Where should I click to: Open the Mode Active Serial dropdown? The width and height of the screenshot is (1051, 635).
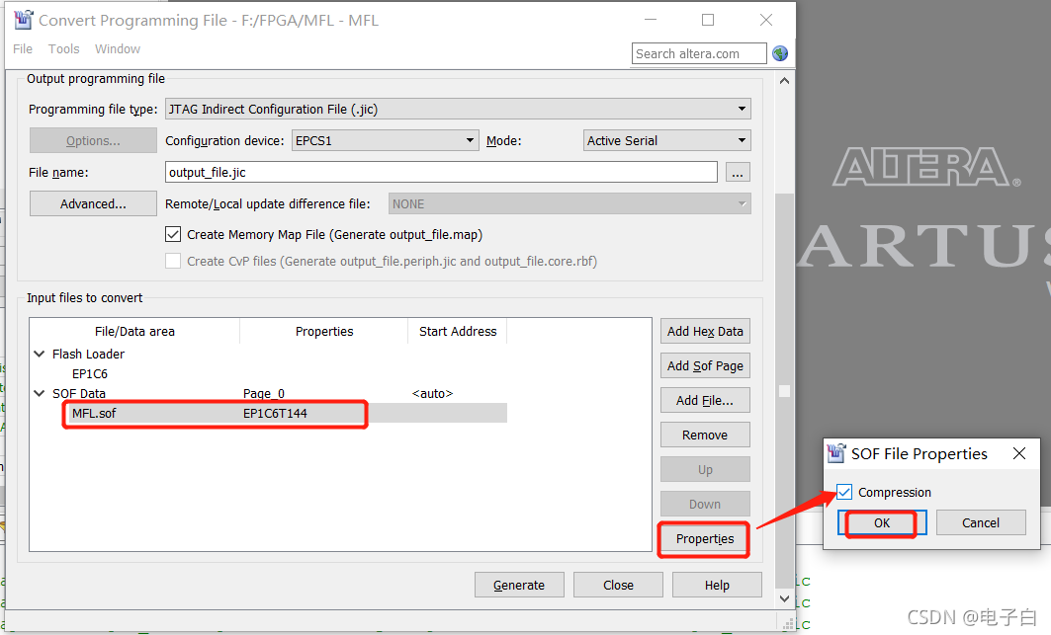(x=667, y=140)
